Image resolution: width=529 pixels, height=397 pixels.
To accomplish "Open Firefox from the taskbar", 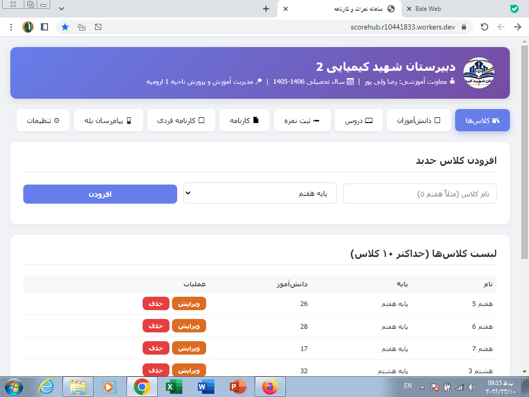I will [x=270, y=387].
